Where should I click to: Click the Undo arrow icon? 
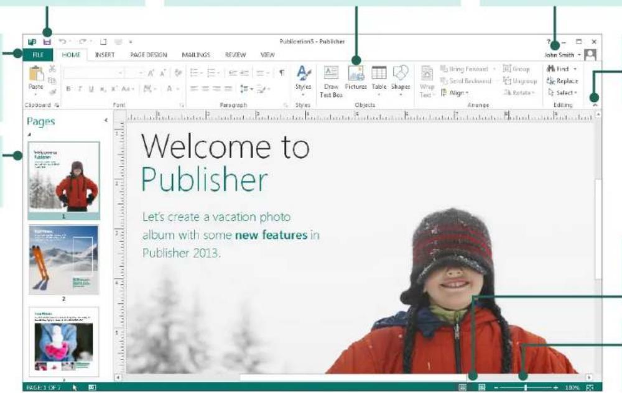click(x=62, y=42)
